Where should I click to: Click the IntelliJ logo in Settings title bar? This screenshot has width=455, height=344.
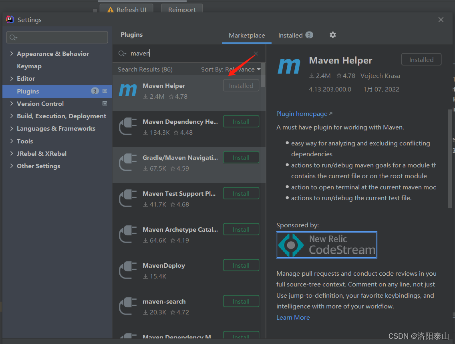click(10, 20)
